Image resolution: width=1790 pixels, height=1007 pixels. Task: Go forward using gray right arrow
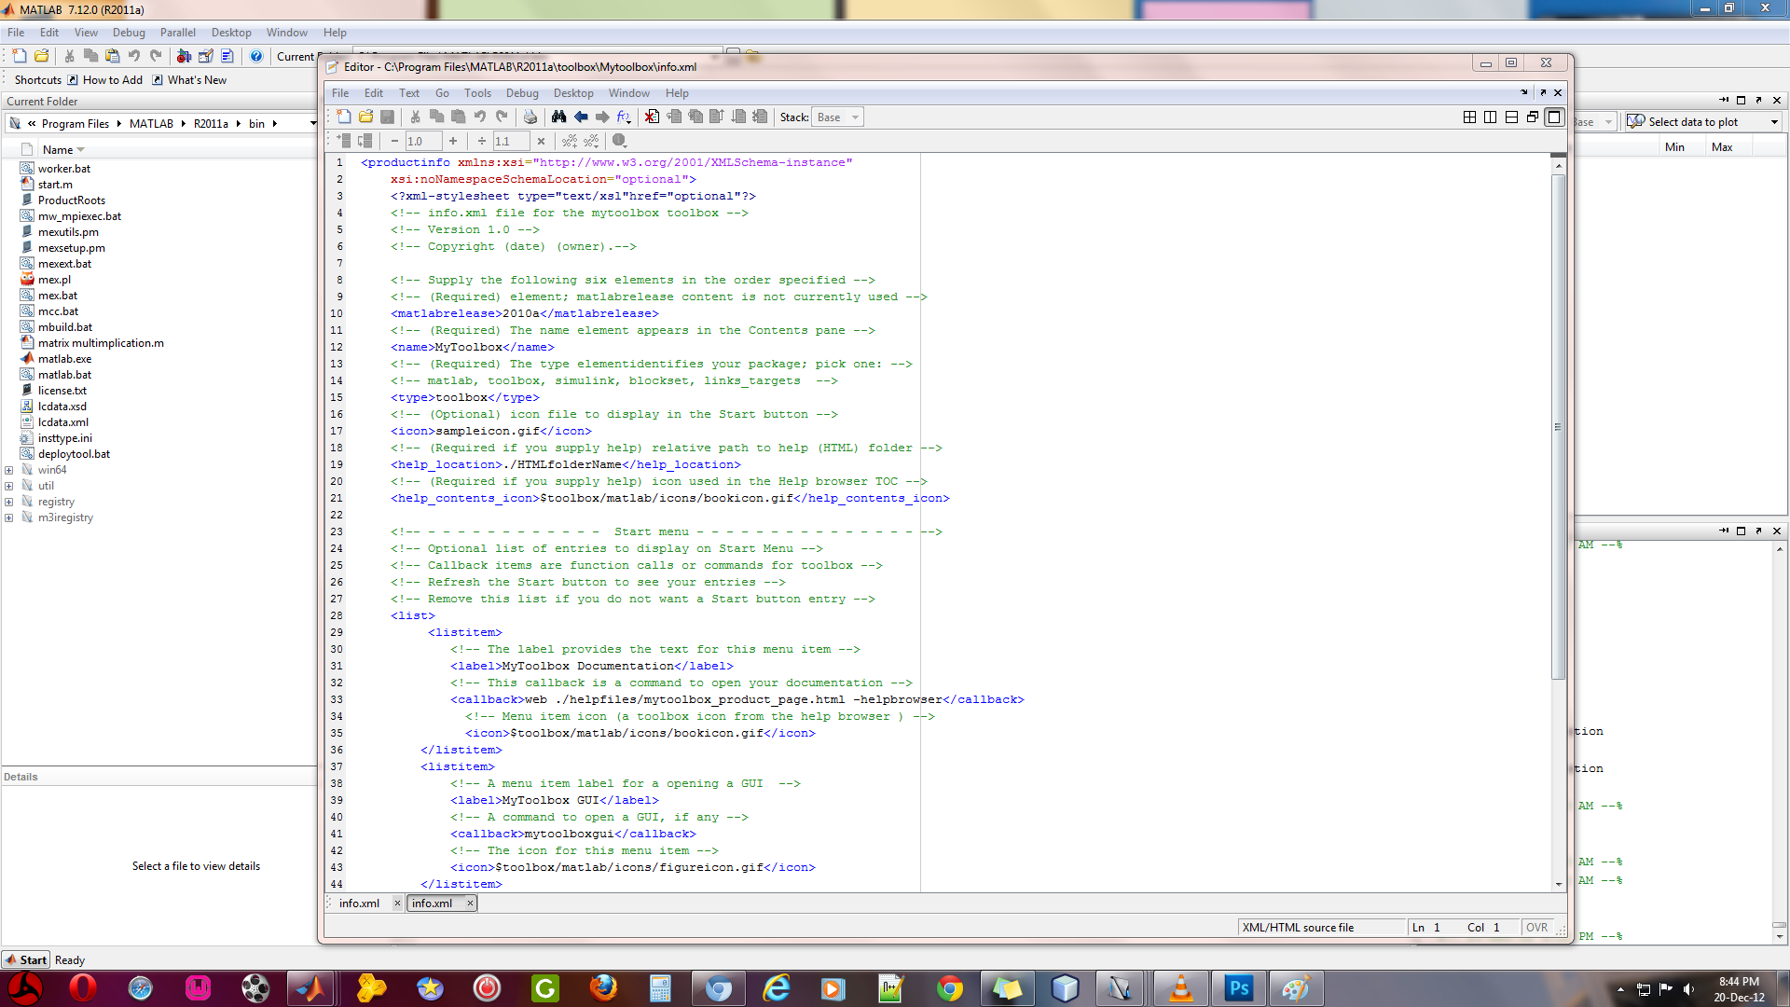tap(602, 117)
